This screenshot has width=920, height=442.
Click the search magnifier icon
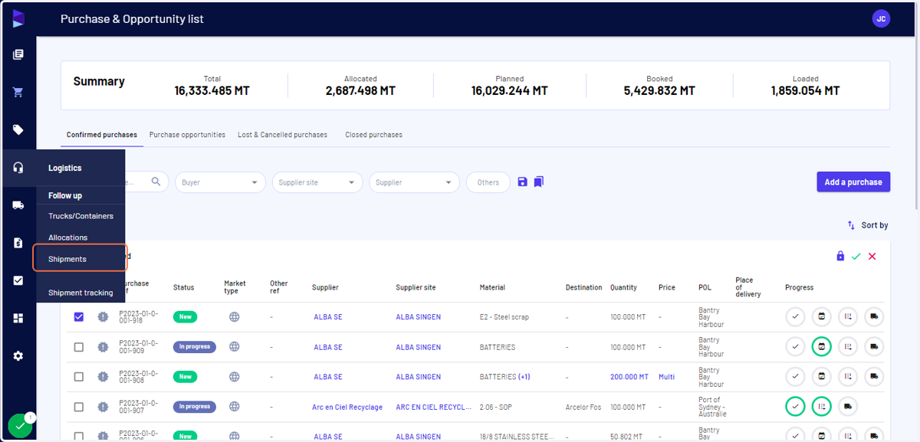pos(156,182)
